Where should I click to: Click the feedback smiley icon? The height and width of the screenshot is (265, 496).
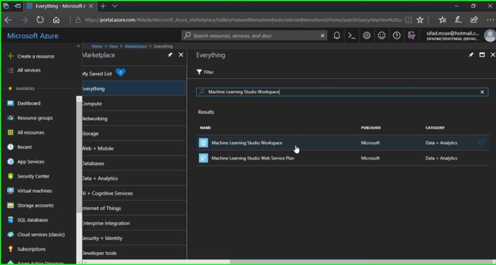(x=382, y=36)
